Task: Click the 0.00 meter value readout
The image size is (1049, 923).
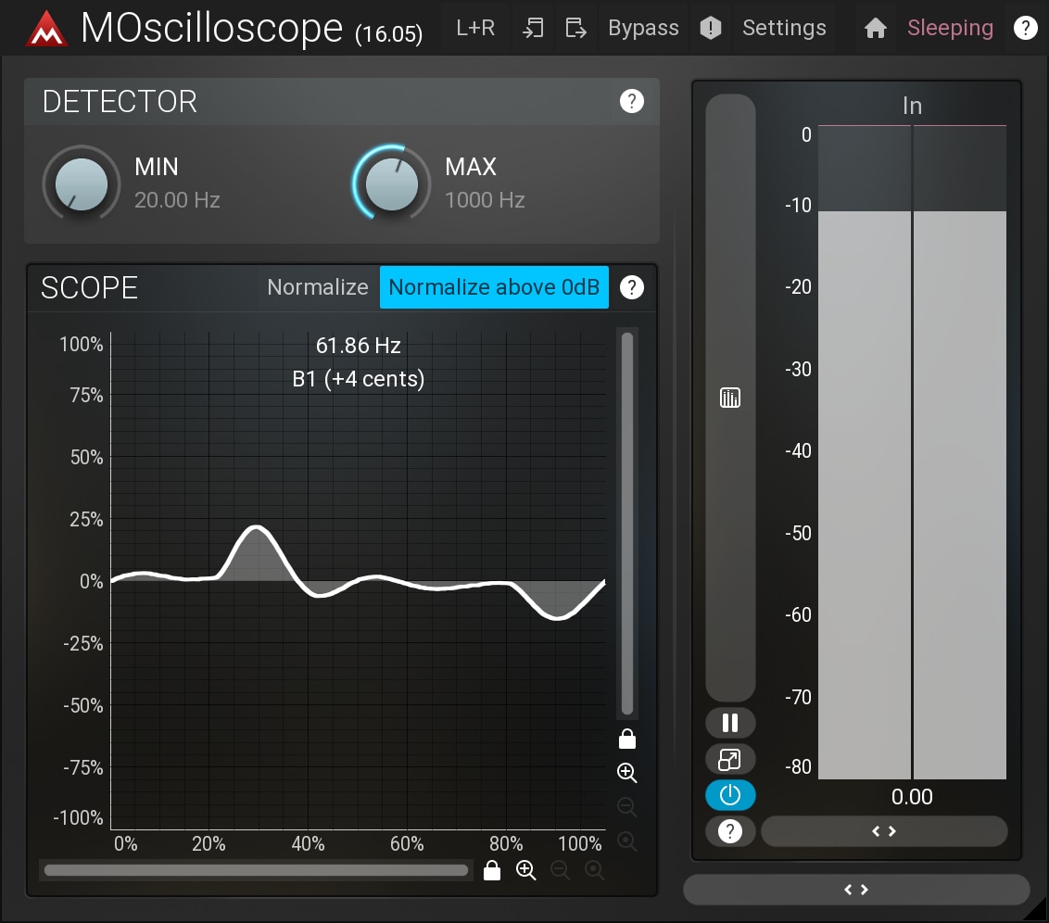Action: (x=912, y=797)
